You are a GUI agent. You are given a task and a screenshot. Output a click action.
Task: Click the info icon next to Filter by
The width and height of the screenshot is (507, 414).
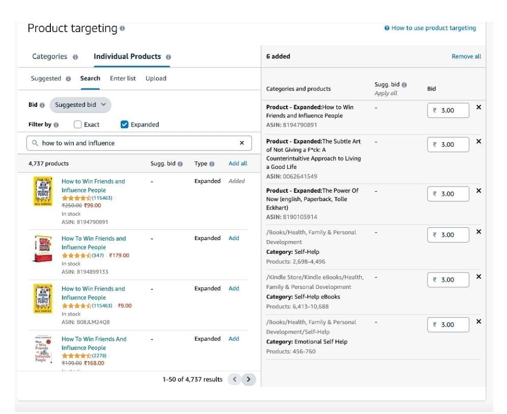57,125
